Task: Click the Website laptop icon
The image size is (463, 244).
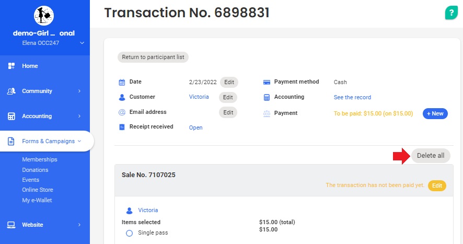Action: [x=11, y=225]
